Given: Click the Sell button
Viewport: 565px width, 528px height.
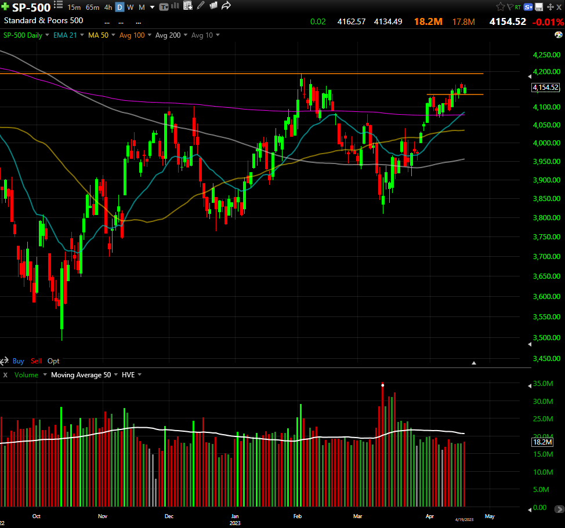Looking at the screenshot, I should point(36,361).
